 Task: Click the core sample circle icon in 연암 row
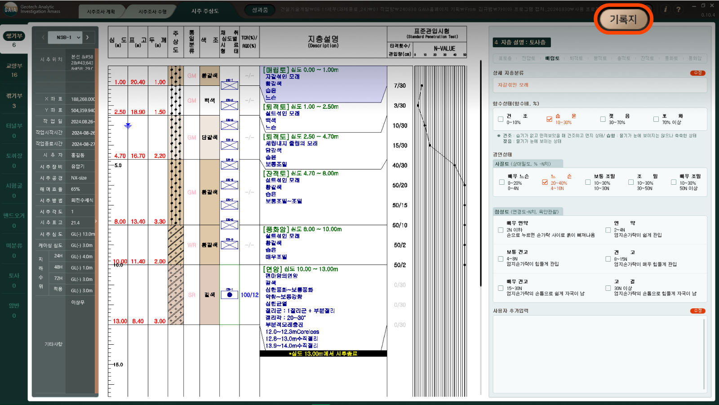(229, 295)
